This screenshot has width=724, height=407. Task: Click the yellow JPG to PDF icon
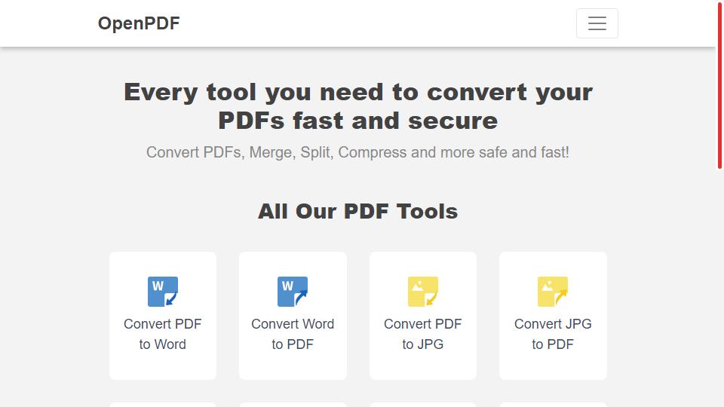coord(553,291)
